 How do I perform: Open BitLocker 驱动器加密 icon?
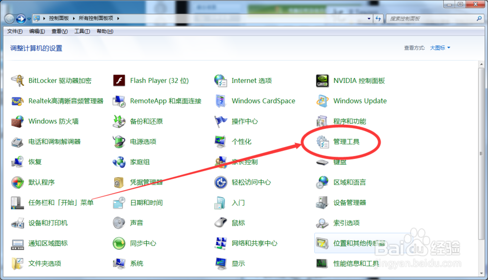[18, 80]
